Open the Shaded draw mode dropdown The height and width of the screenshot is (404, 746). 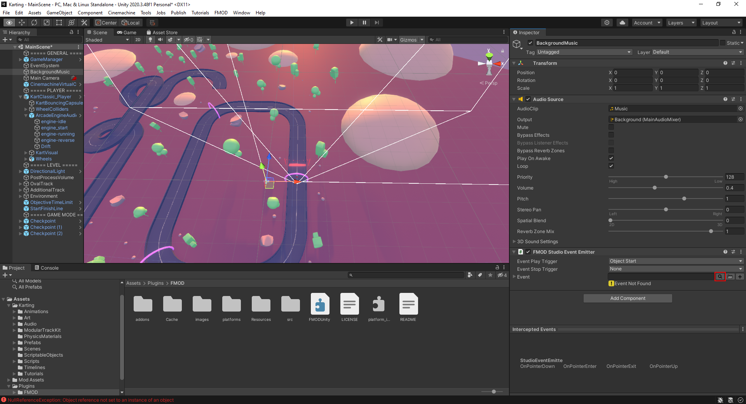pos(107,40)
